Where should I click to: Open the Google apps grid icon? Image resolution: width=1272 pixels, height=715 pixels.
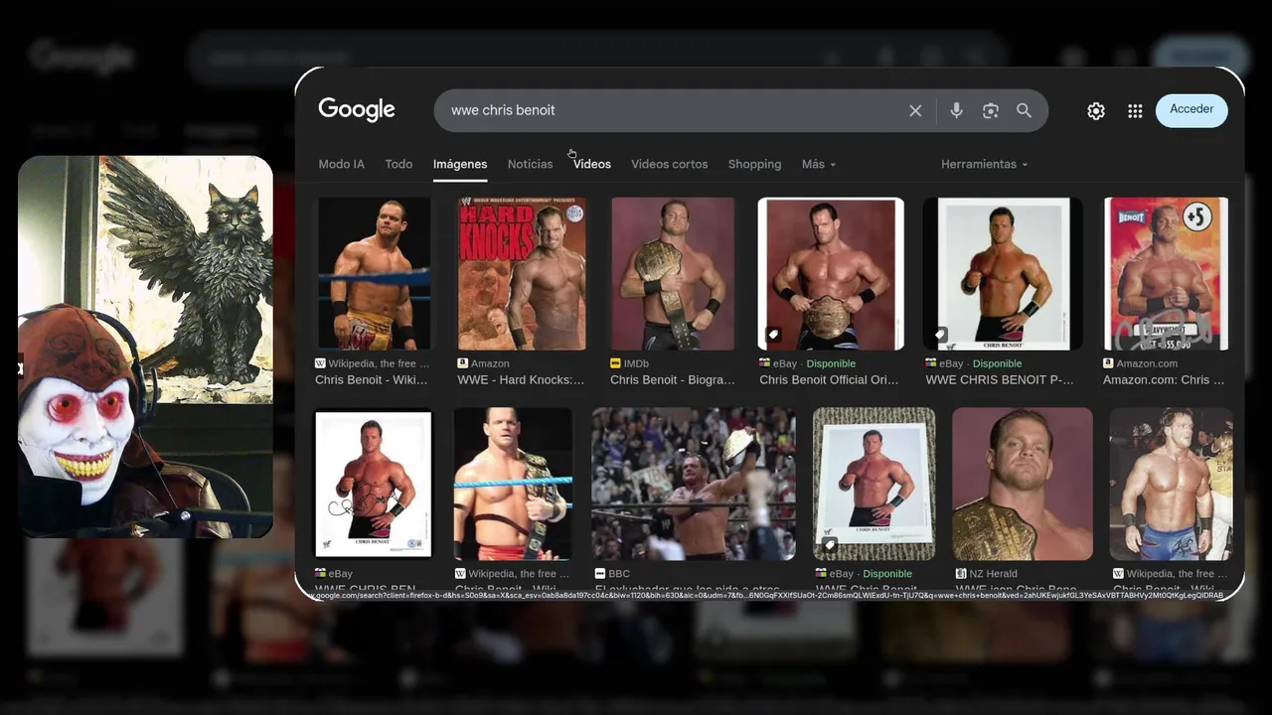point(1135,111)
